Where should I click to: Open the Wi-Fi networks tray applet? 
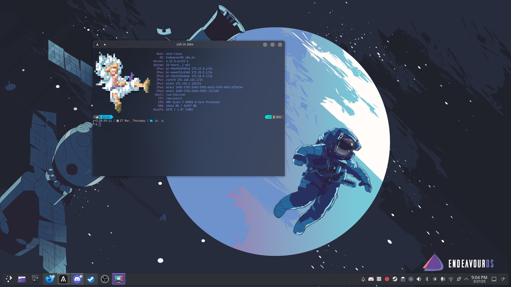coord(451,279)
